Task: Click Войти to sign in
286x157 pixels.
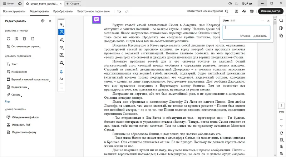Action: click(x=247, y=4)
